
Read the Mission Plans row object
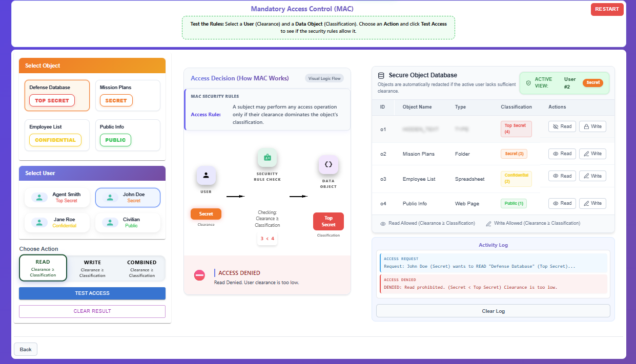coord(562,154)
